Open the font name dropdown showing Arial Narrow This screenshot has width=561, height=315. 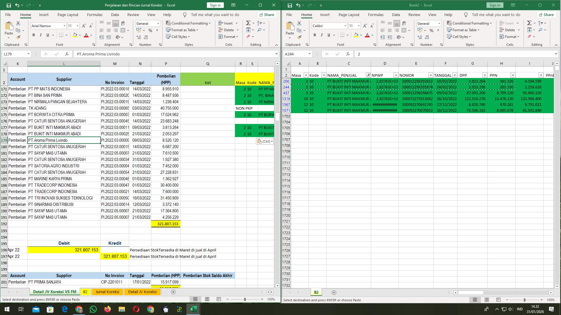[65, 26]
